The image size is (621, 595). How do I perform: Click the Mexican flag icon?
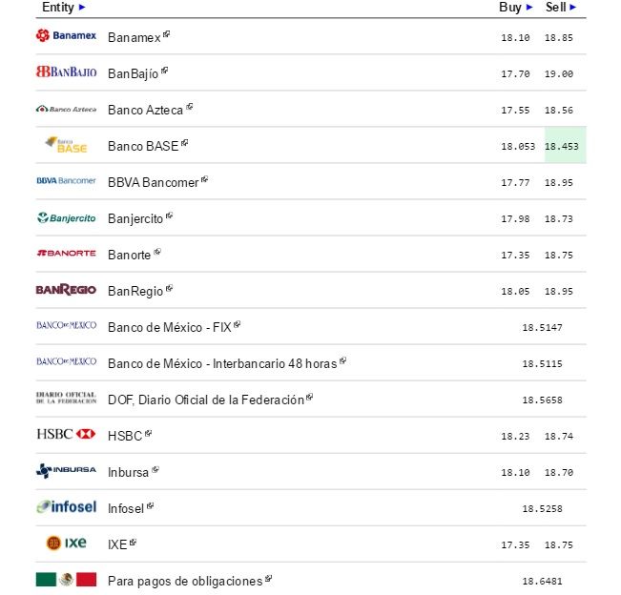click(66, 580)
